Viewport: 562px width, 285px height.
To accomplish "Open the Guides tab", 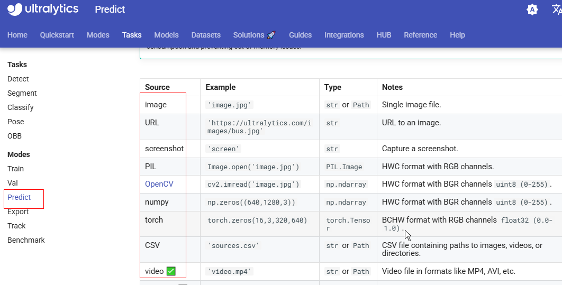I will (301, 35).
